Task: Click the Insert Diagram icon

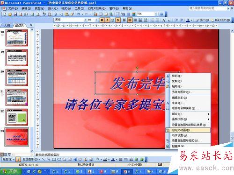Action: pos(80,159)
